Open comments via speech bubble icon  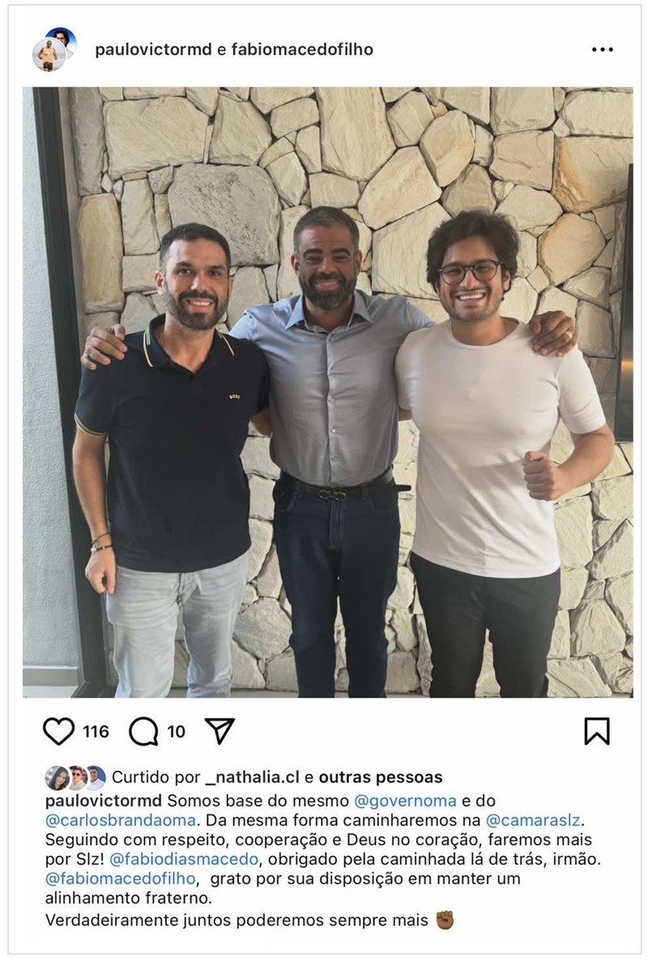coord(143,731)
